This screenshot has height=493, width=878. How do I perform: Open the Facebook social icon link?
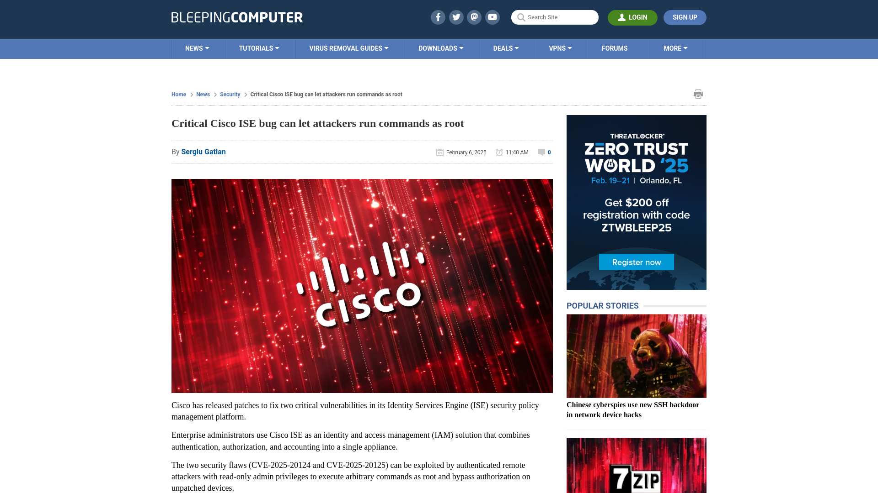(x=438, y=17)
